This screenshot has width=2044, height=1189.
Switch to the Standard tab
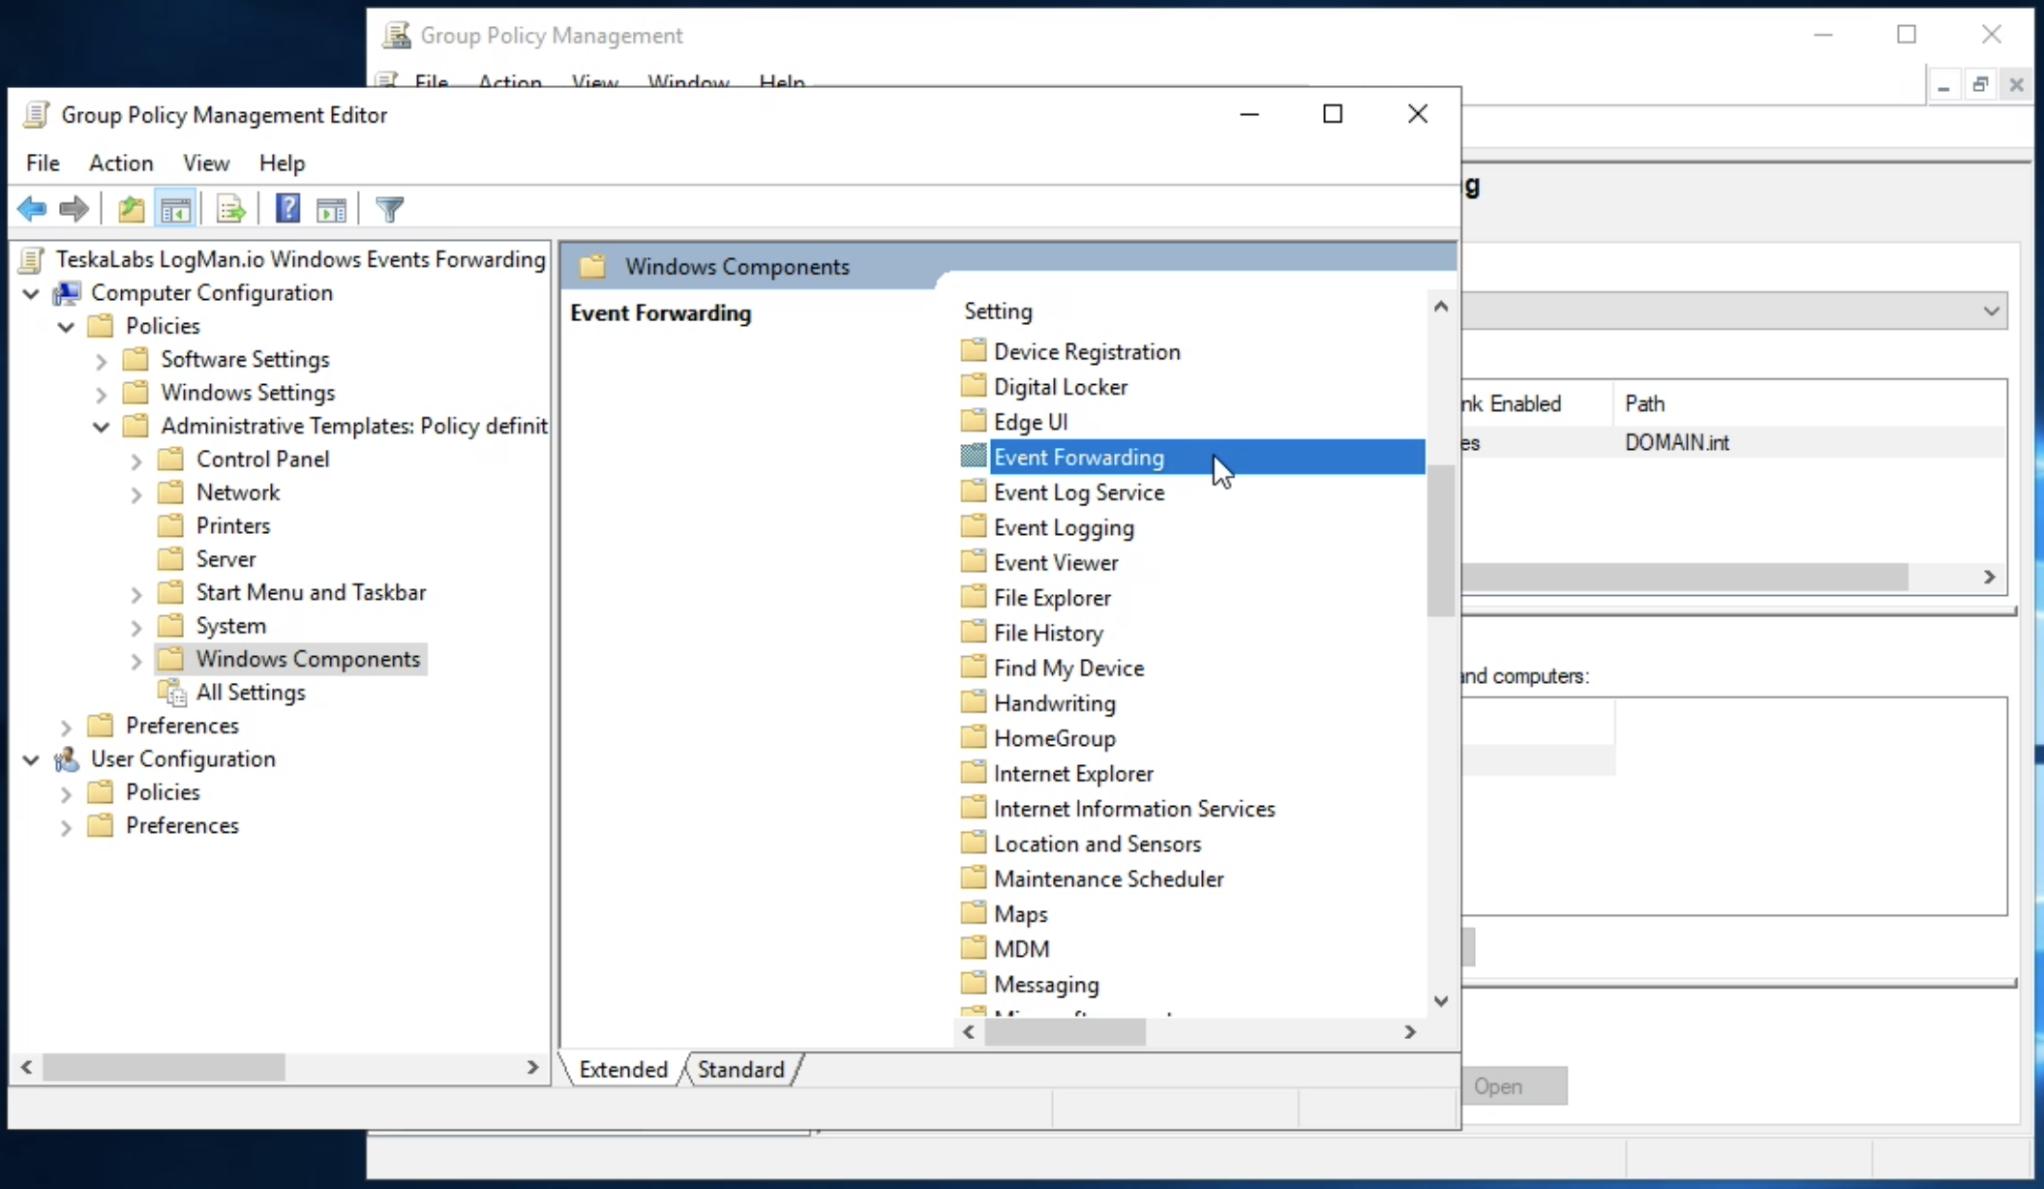[x=741, y=1069]
